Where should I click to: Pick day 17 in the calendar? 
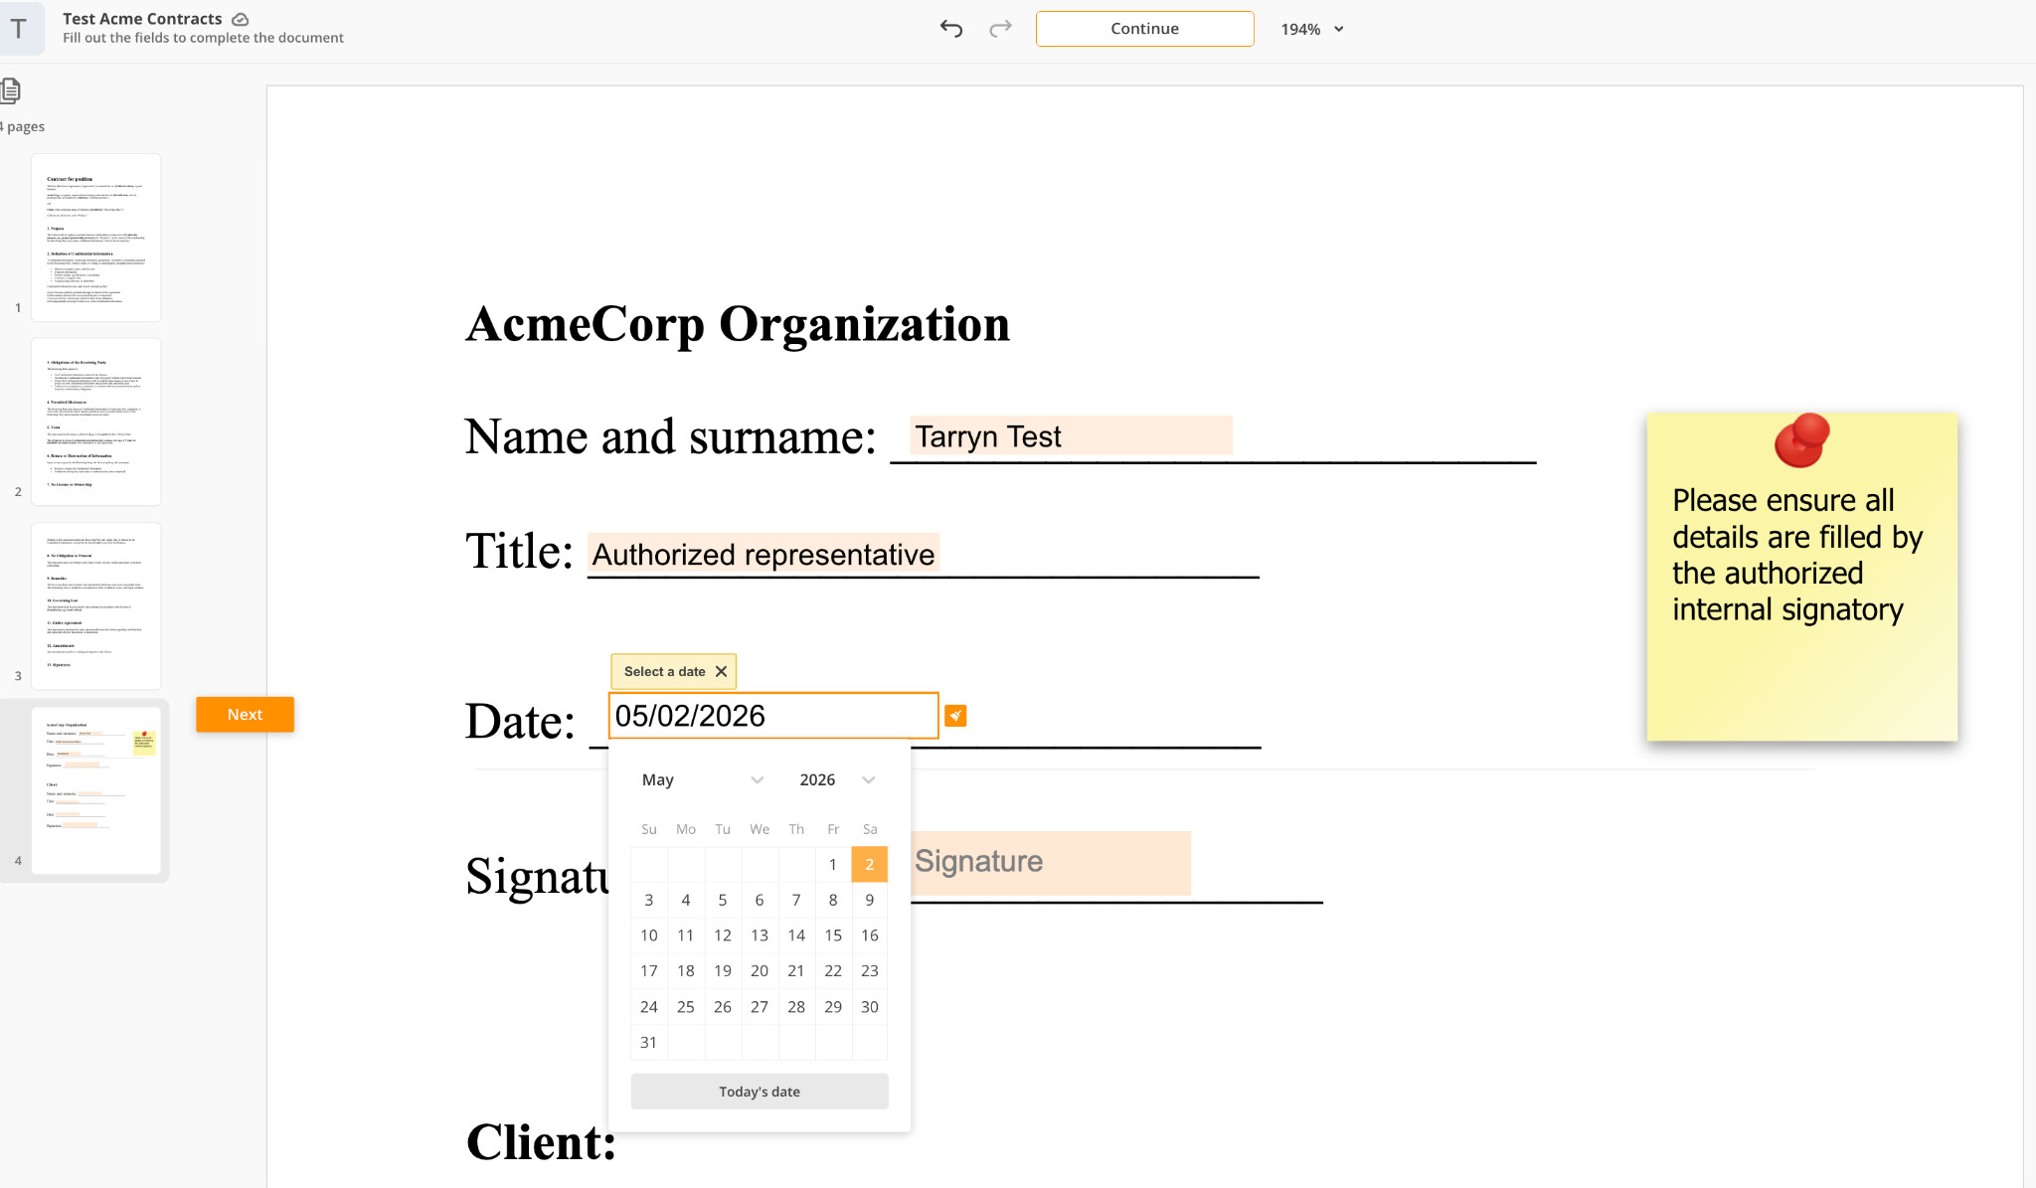pyautogui.click(x=649, y=971)
